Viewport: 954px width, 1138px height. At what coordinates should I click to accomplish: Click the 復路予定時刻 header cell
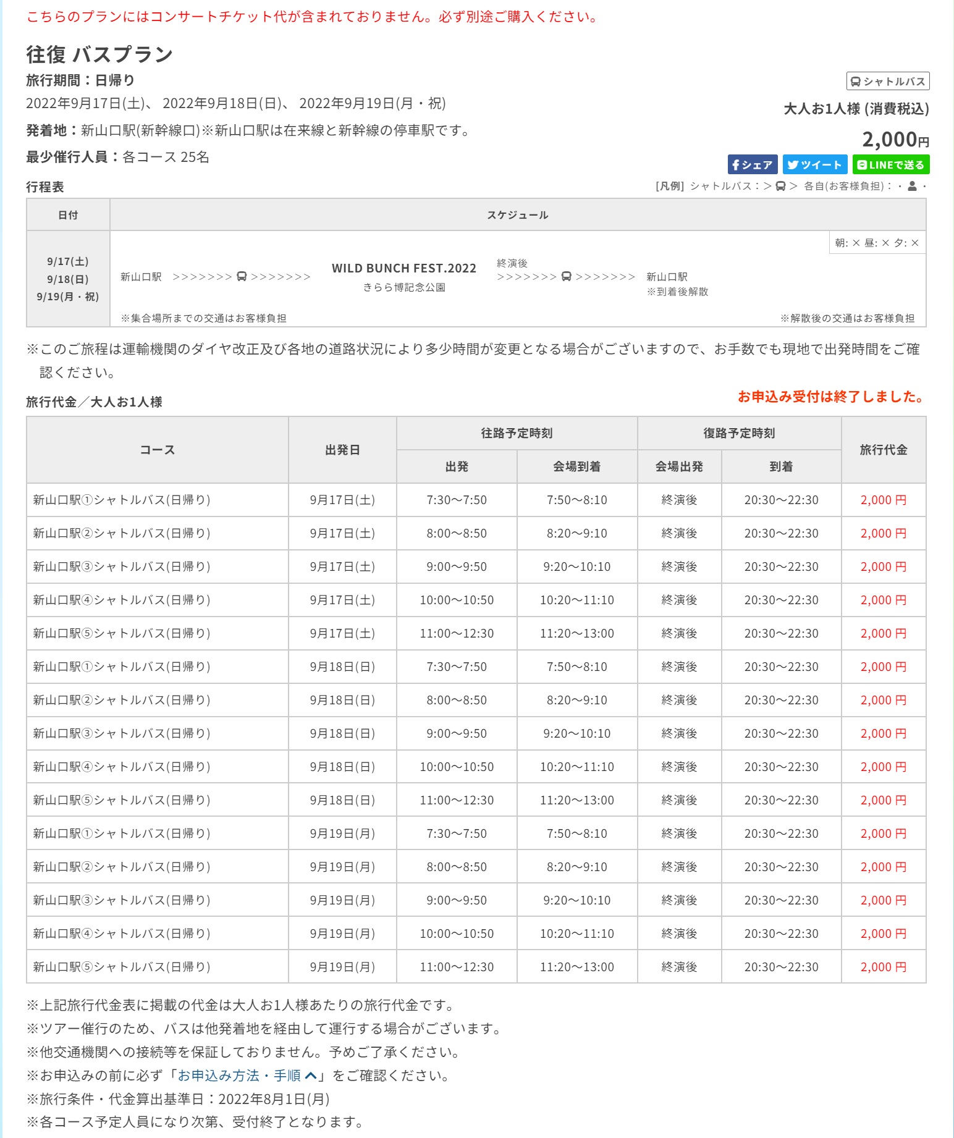(x=740, y=433)
